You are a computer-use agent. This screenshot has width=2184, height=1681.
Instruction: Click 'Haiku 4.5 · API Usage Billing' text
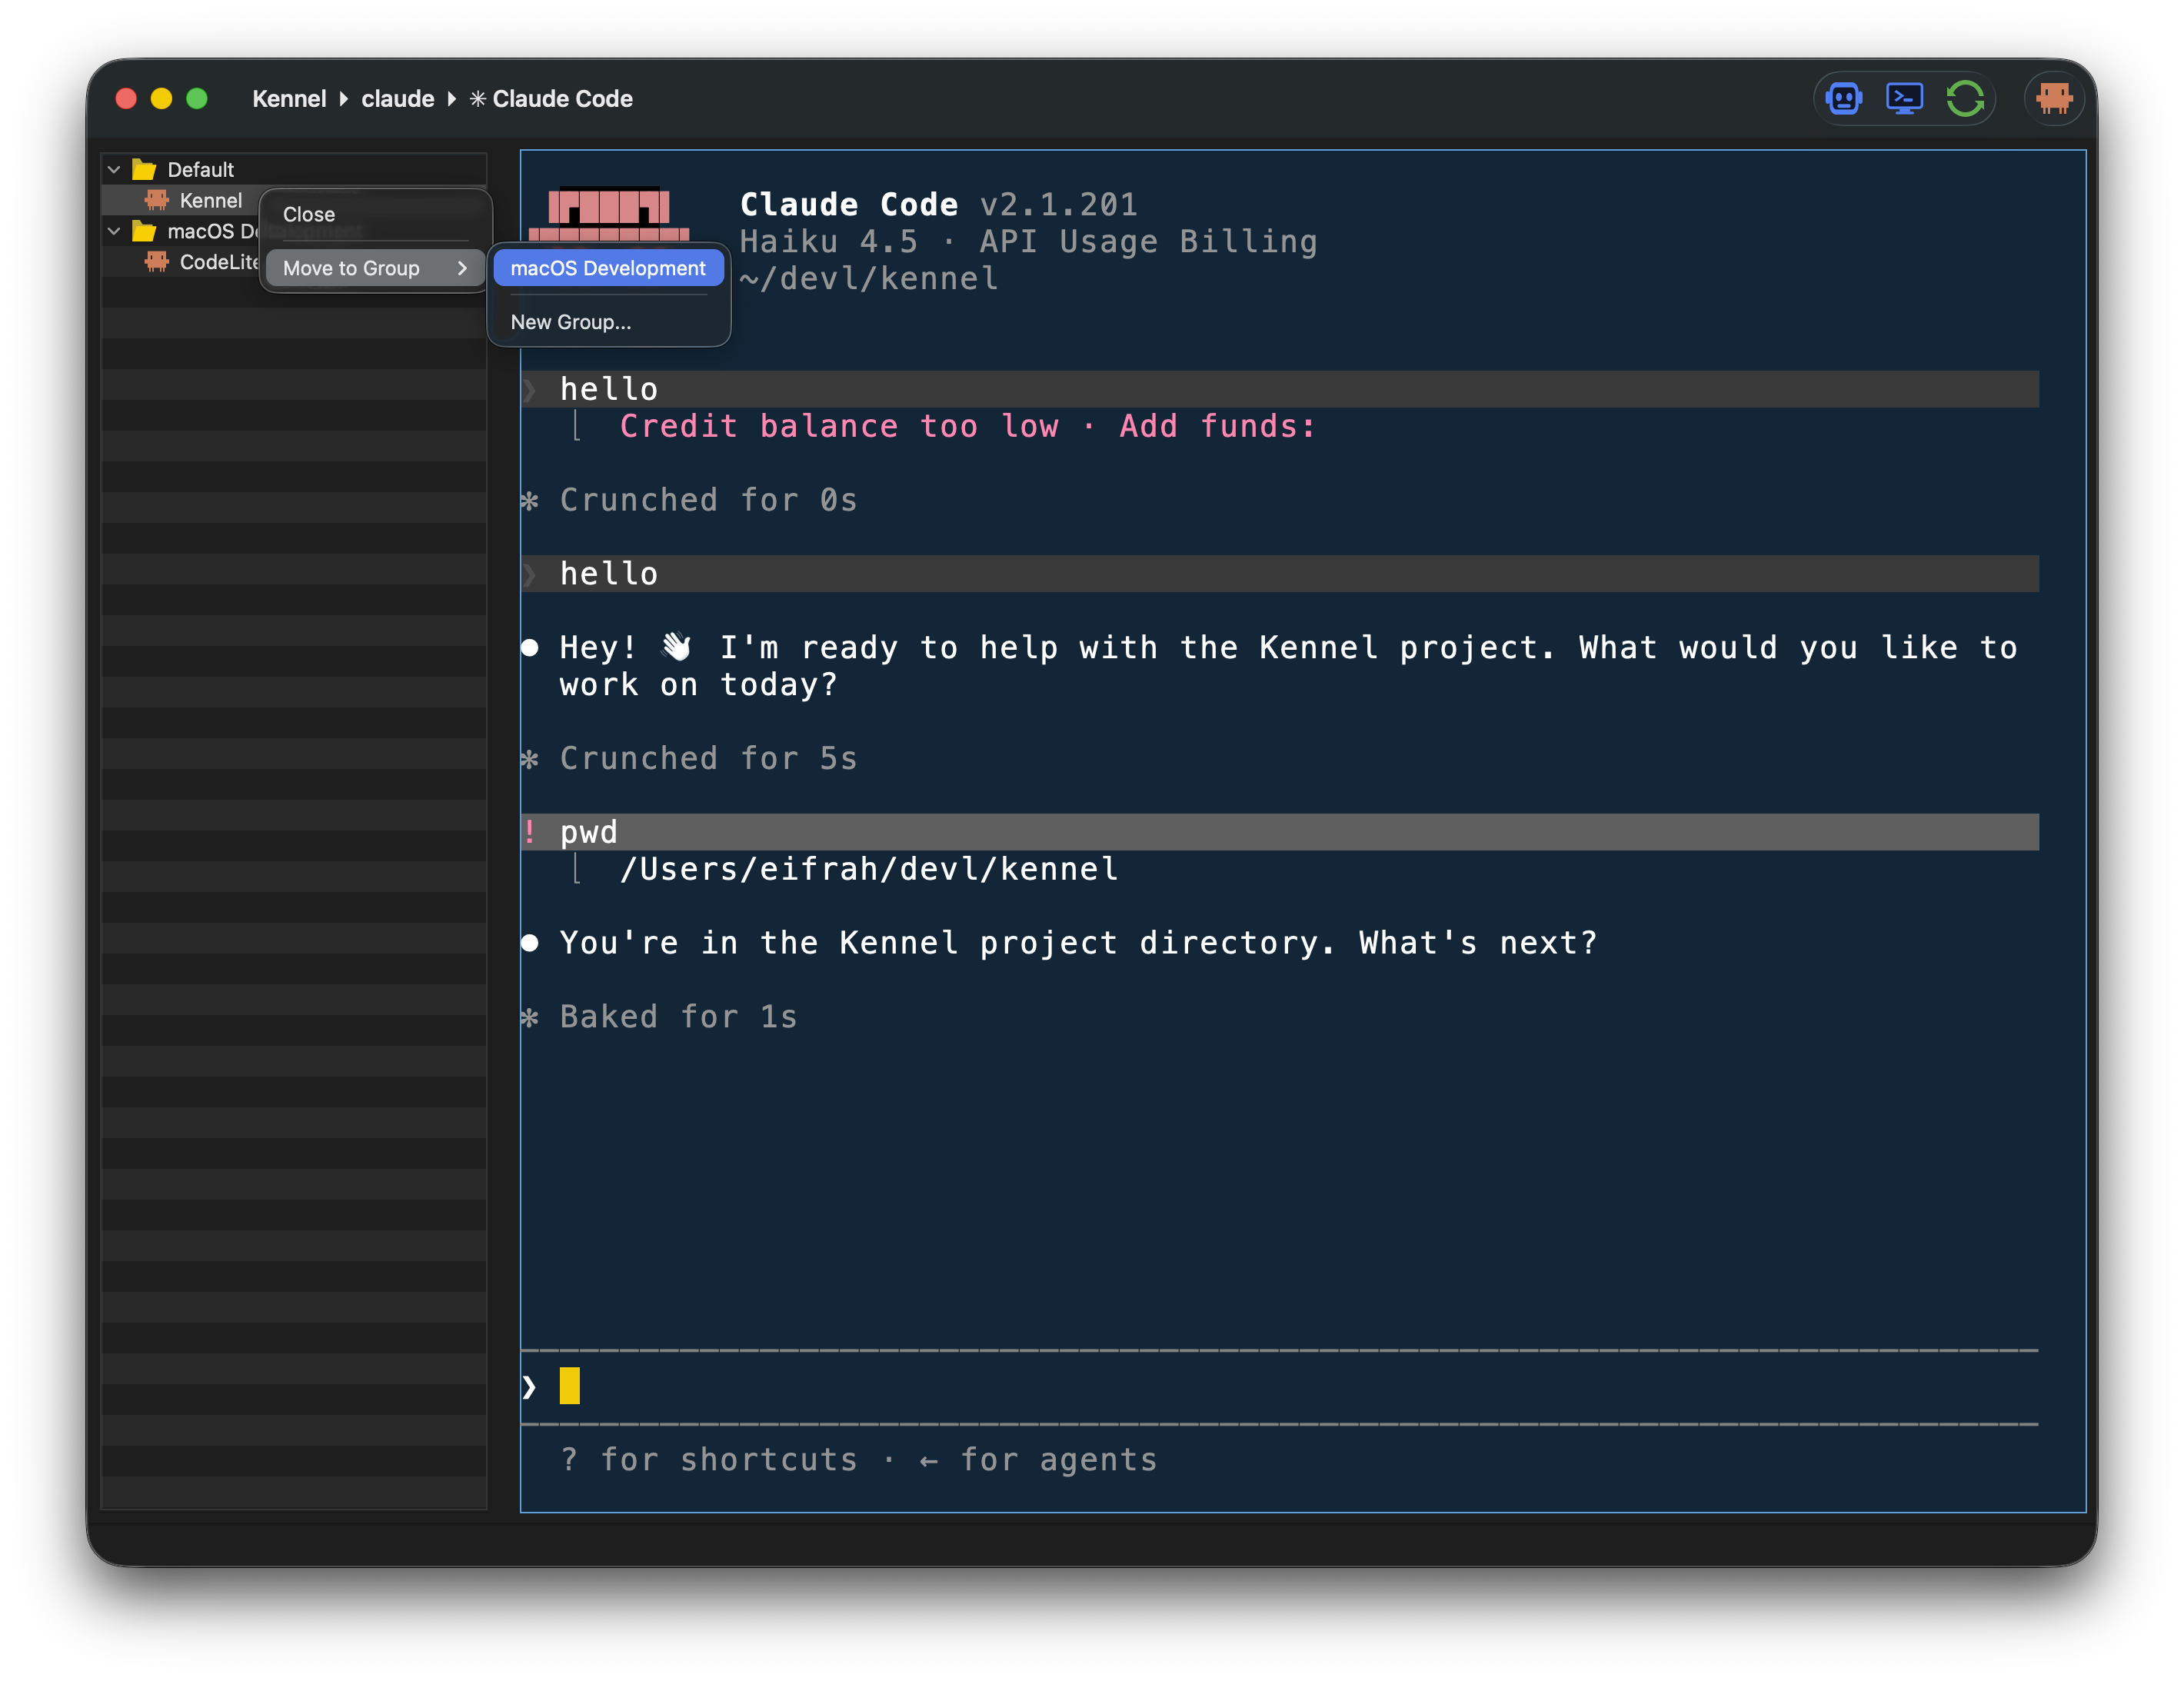pyautogui.click(x=1028, y=241)
